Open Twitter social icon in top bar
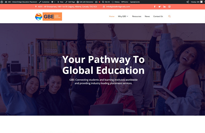The image size is (205, 133). click(159, 7)
